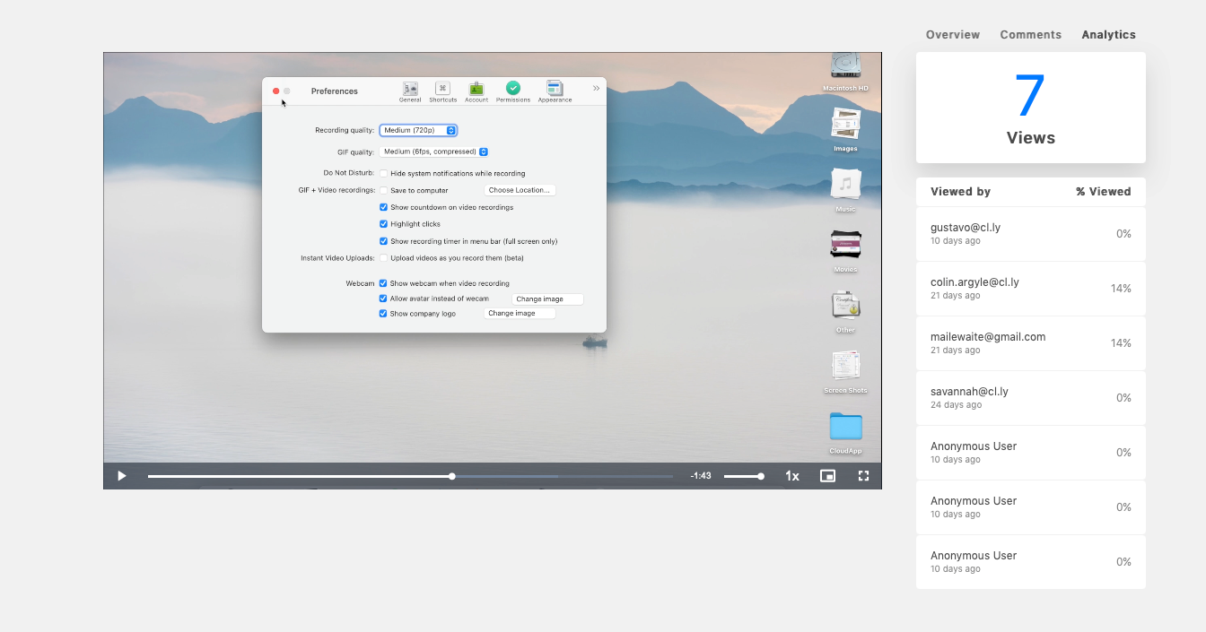Open the Account preferences icon
Viewport: 1206px width, 632px height.
click(x=476, y=91)
